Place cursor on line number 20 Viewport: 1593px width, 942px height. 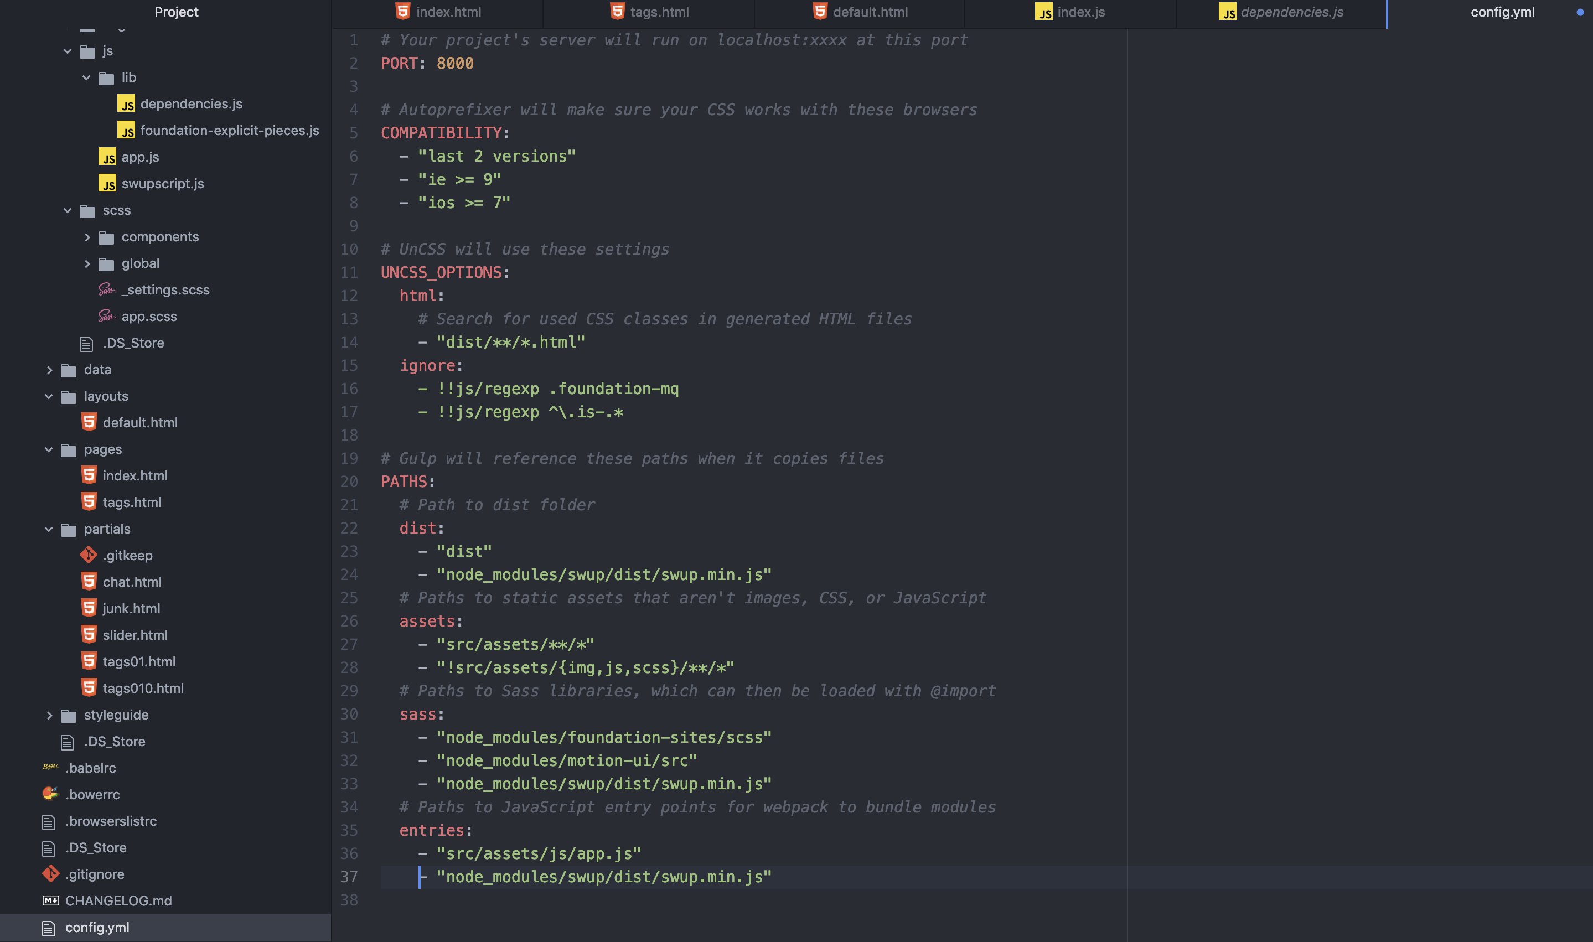click(348, 482)
